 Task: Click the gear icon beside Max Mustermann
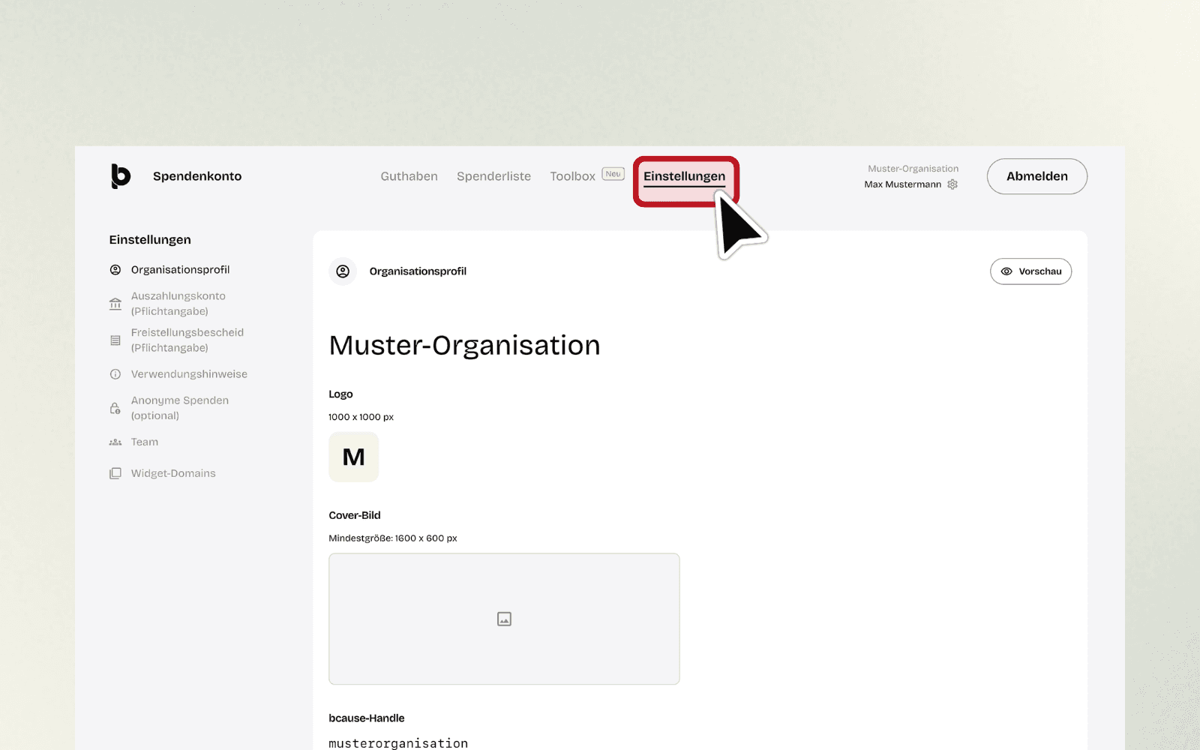pos(952,184)
